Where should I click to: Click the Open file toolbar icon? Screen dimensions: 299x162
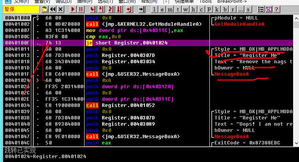point(45,9)
